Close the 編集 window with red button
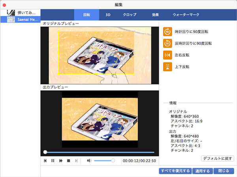Screen dimensions: 237x177 click(x=4, y=5)
